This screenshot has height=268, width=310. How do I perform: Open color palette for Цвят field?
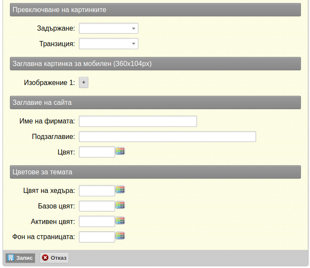click(x=120, y=151)
